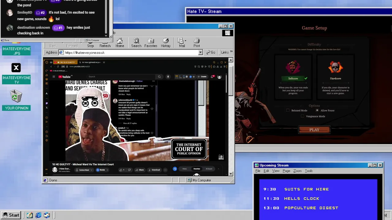Click the YouTube Create button
Image resolution: width=392 pixels, height=220 pixels.
coord(202,77)
